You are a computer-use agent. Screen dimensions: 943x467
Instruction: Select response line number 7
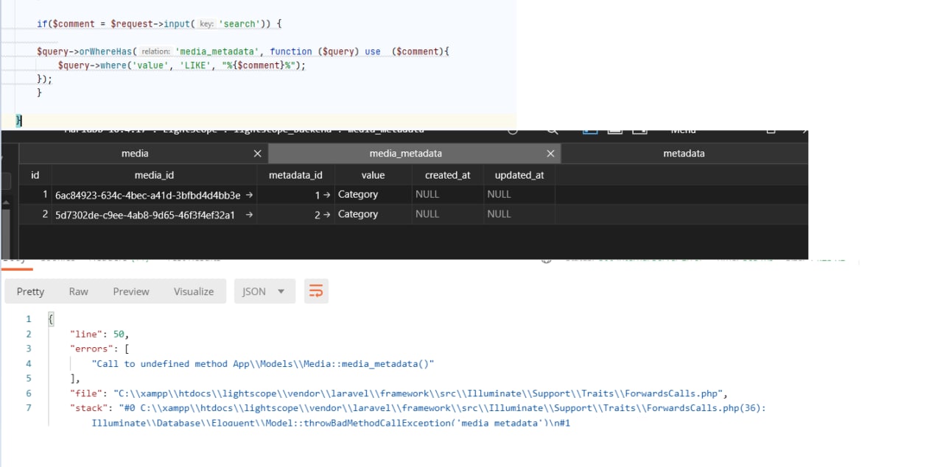click(29, 408)
